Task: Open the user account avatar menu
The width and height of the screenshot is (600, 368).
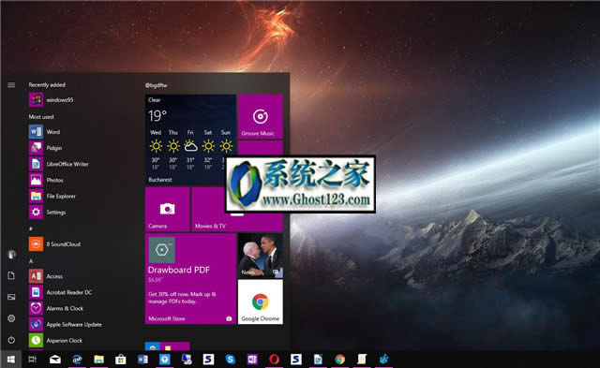Action: [11, 254]
